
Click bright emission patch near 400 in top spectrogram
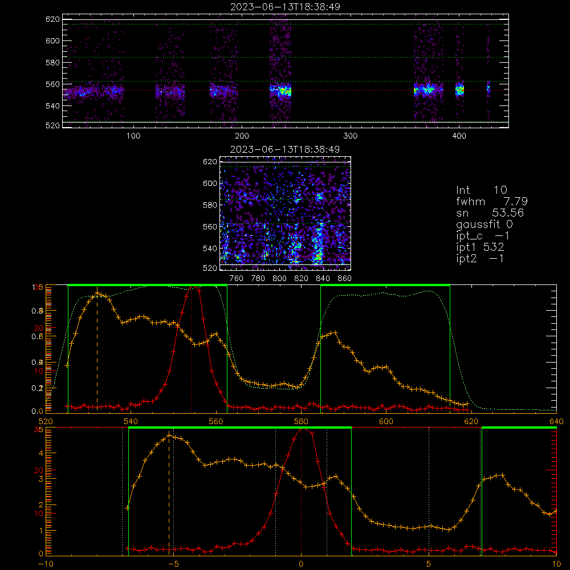(x=460, y=89)
